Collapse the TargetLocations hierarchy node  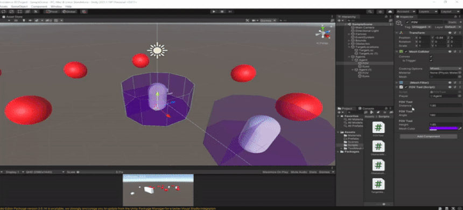point(349,47)
